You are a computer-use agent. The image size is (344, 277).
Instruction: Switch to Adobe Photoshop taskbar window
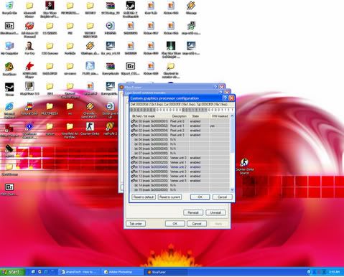click(121, 272)
